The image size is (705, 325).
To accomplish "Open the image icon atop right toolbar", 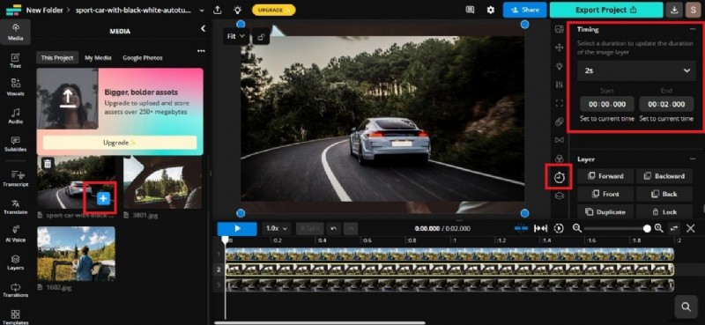I will click(560, 29).
